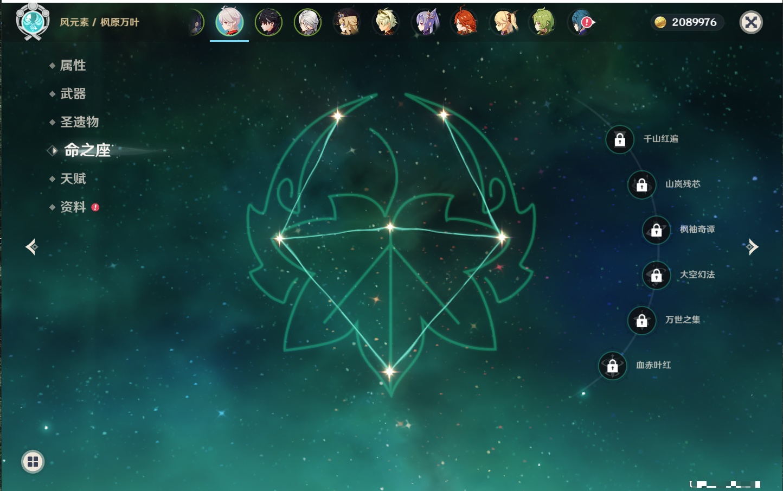783x491 pixels.
Task: Open the locked 血赤叶红 constellation node
Action: click(613, 366)
